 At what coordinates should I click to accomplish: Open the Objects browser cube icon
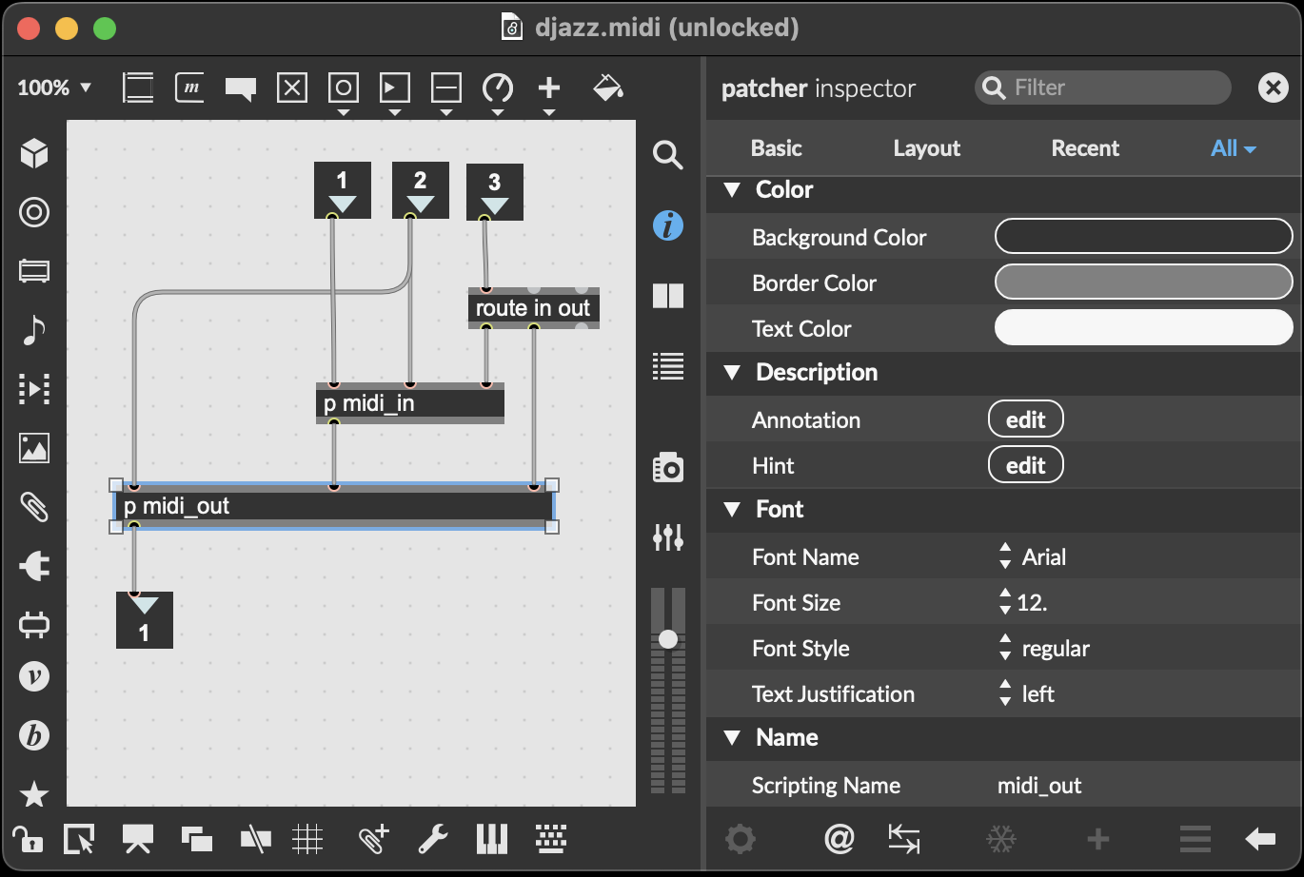pos(34,152)
